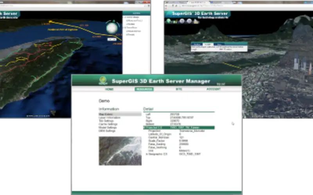
Task: Open the HOME tab in Server Manager
Action: (109, 89)
